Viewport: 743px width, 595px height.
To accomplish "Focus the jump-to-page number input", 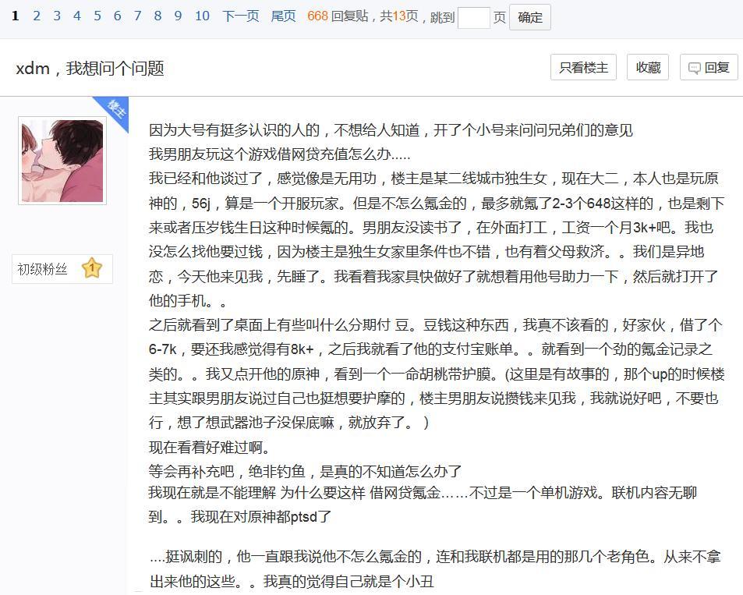I will [x=474, y=17].
